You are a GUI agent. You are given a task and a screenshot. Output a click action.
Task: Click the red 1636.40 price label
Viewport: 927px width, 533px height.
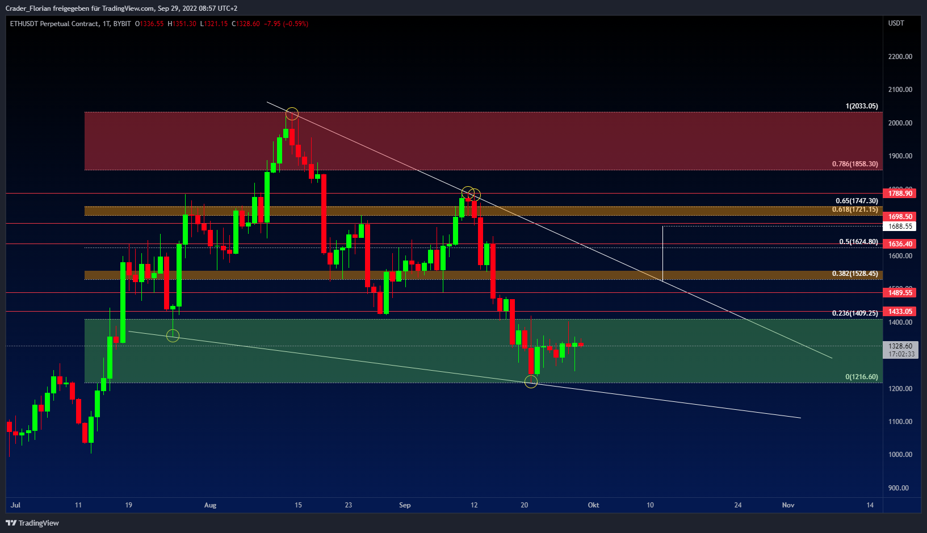point(900,244)
